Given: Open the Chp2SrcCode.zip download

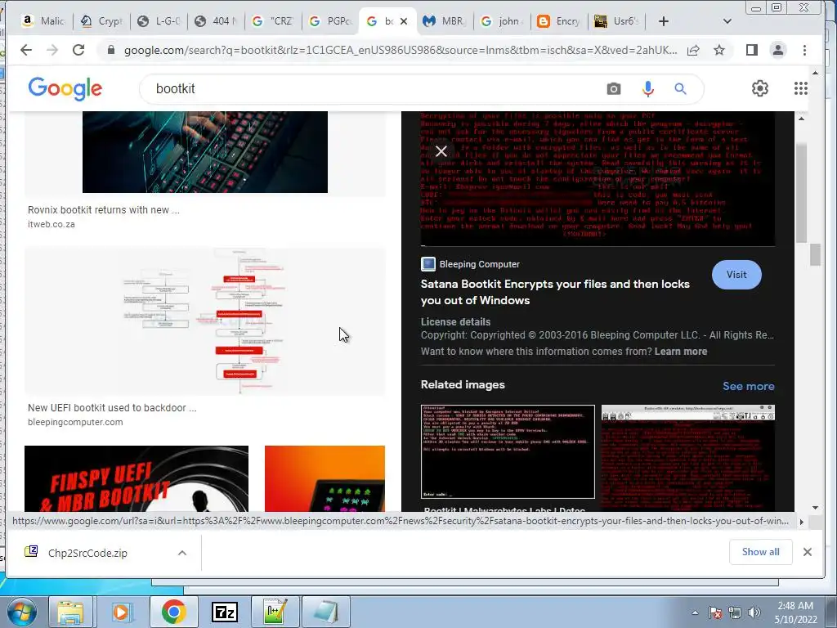Looking at the screenshot, I should coord(87,553).
